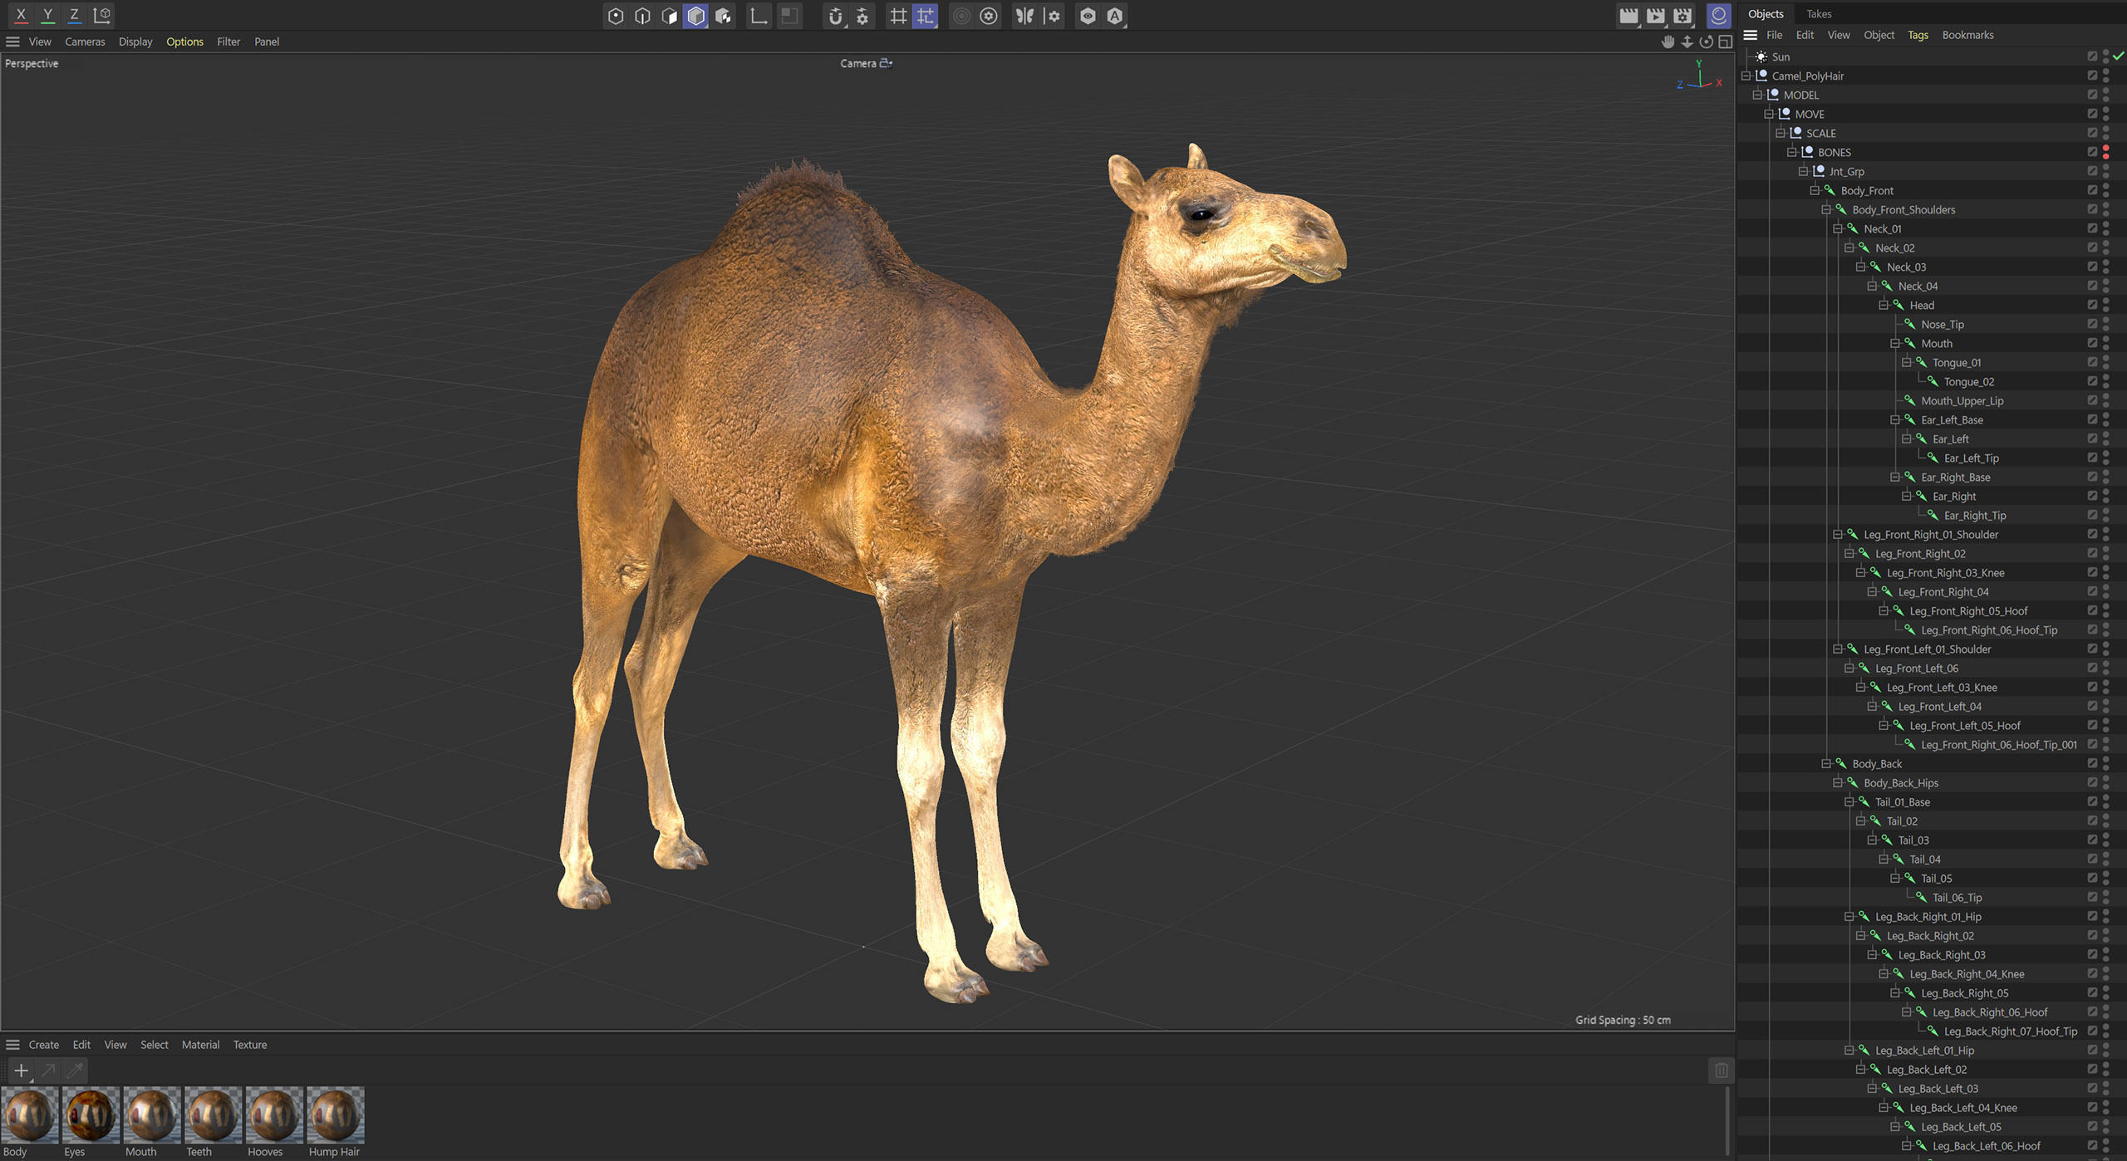The image size is (2127, 1161).
Task: Click viewport dolly arrows icon
Action: 1687,42
